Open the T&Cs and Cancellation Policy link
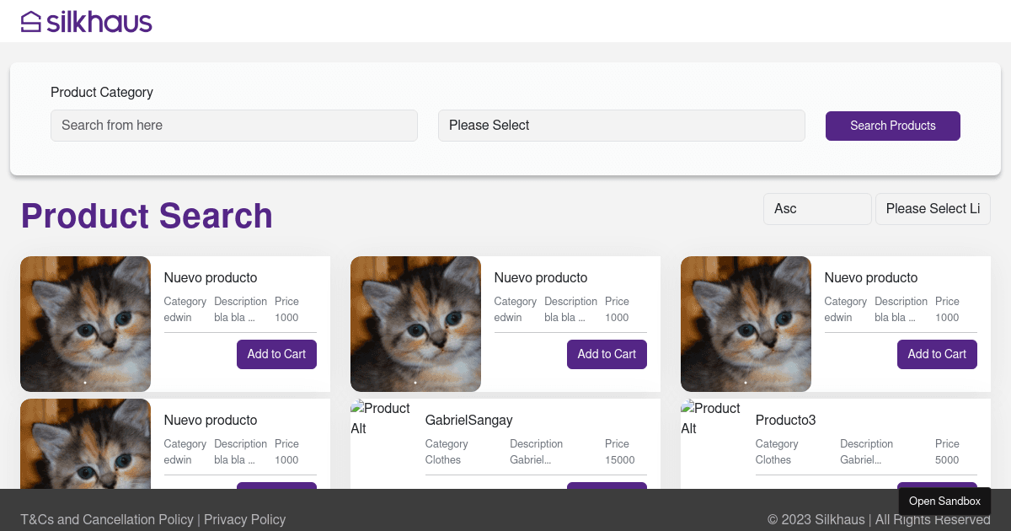 [x=107, y=519]
